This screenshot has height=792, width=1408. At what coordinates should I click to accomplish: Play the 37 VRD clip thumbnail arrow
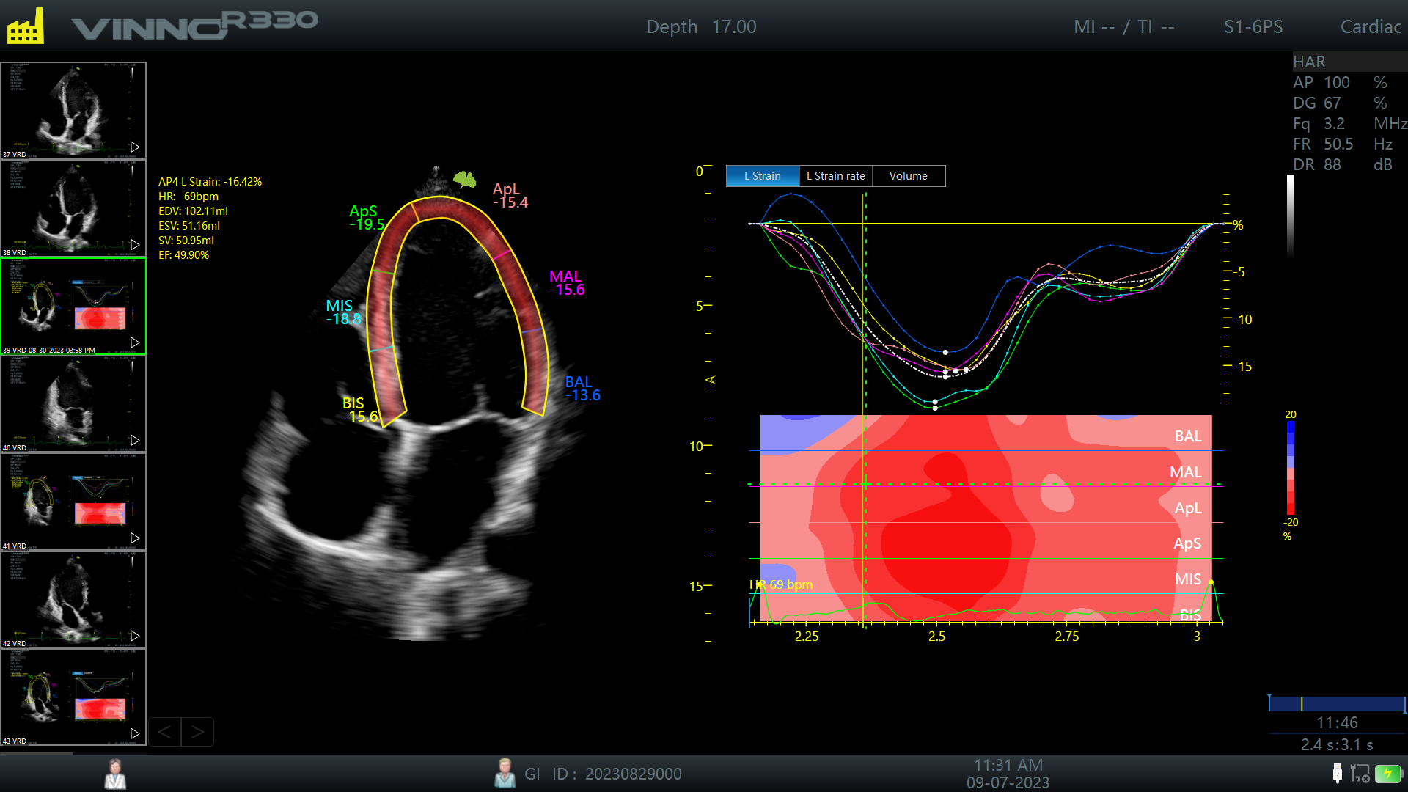tap(135, 147)
